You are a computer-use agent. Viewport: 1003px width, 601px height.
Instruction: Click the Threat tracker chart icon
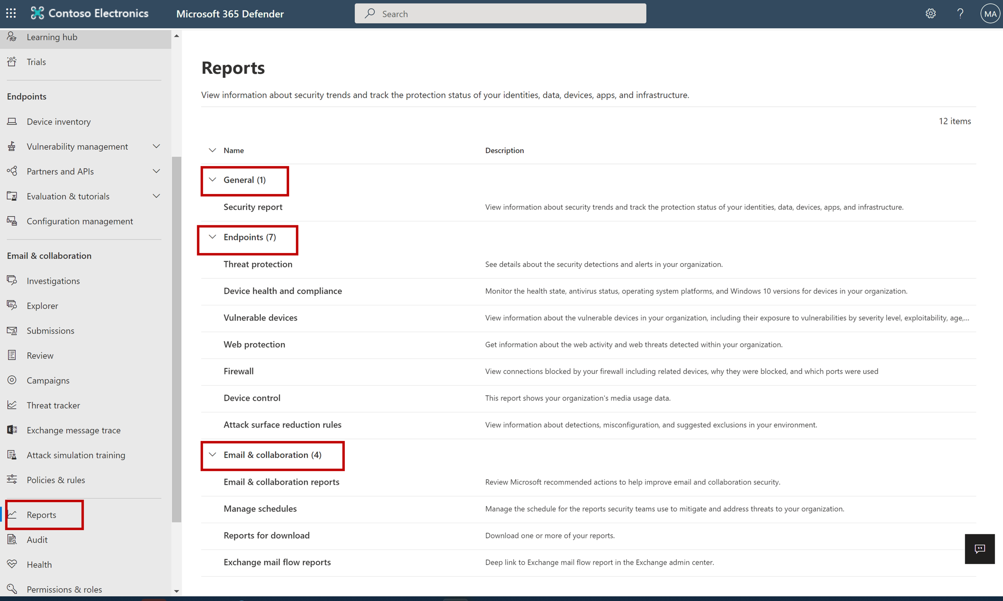pos(12,405)
